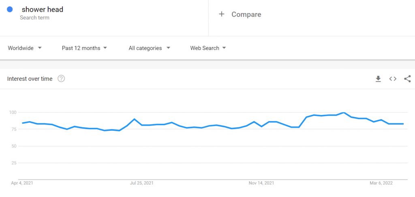Expand the Worldwide region dropdown
Screen dimensions: 415x197
(x=25, y=48)
